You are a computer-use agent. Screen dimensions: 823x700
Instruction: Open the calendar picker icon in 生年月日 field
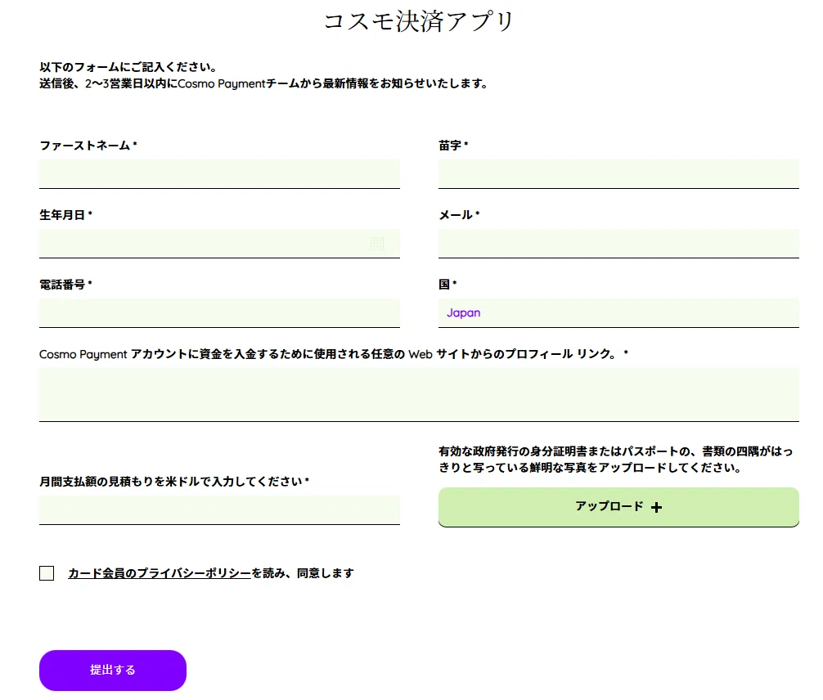point(377,244)
